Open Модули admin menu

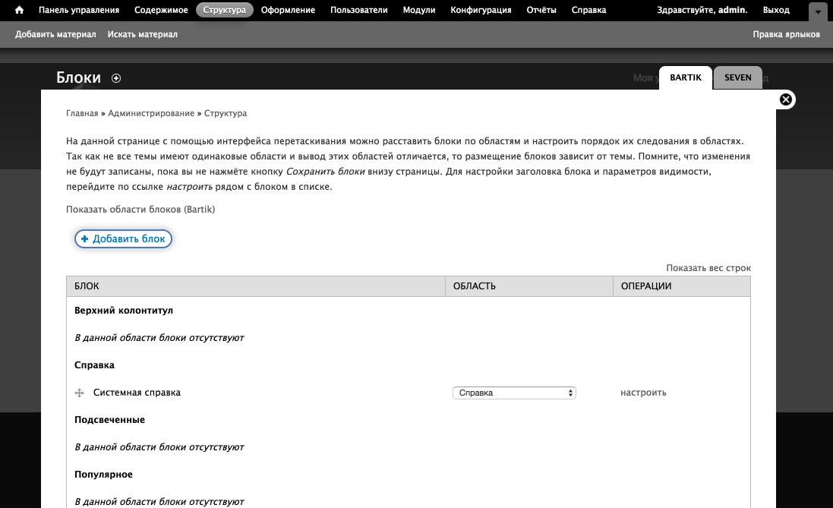click(419, 10)
